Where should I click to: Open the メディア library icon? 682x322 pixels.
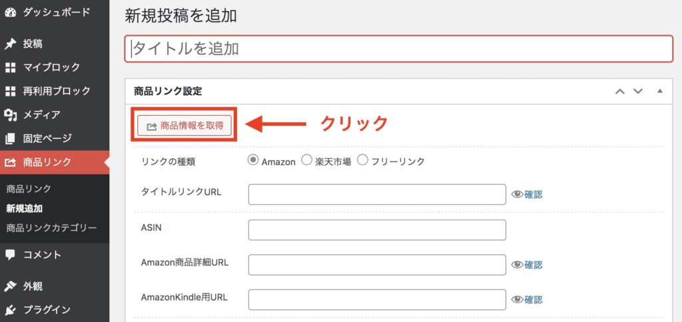[10, 114]
